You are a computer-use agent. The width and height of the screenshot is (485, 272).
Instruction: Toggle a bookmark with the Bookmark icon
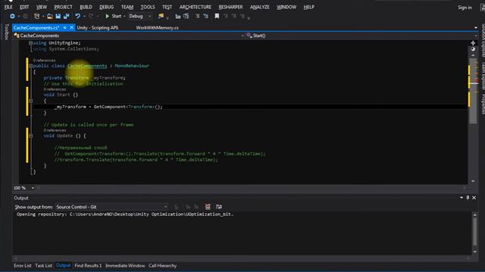pos(217,16)
